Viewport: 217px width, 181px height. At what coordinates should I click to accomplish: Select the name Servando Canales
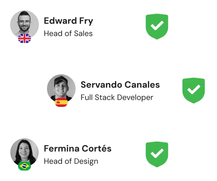(x=120, y=85)
